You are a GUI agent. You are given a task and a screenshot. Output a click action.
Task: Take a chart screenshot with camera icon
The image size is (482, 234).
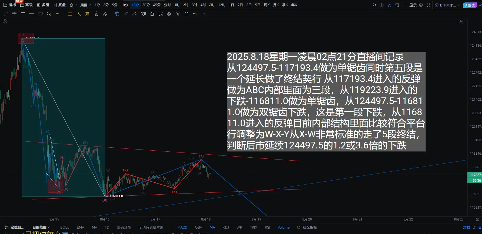click(382, 5)
